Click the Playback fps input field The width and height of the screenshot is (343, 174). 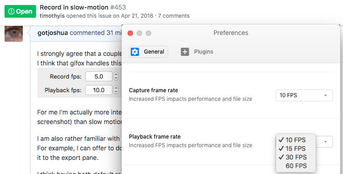(99, 90)
